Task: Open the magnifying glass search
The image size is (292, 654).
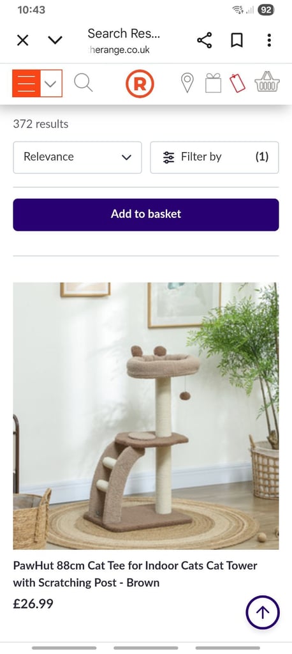Action: pos(84,82)
